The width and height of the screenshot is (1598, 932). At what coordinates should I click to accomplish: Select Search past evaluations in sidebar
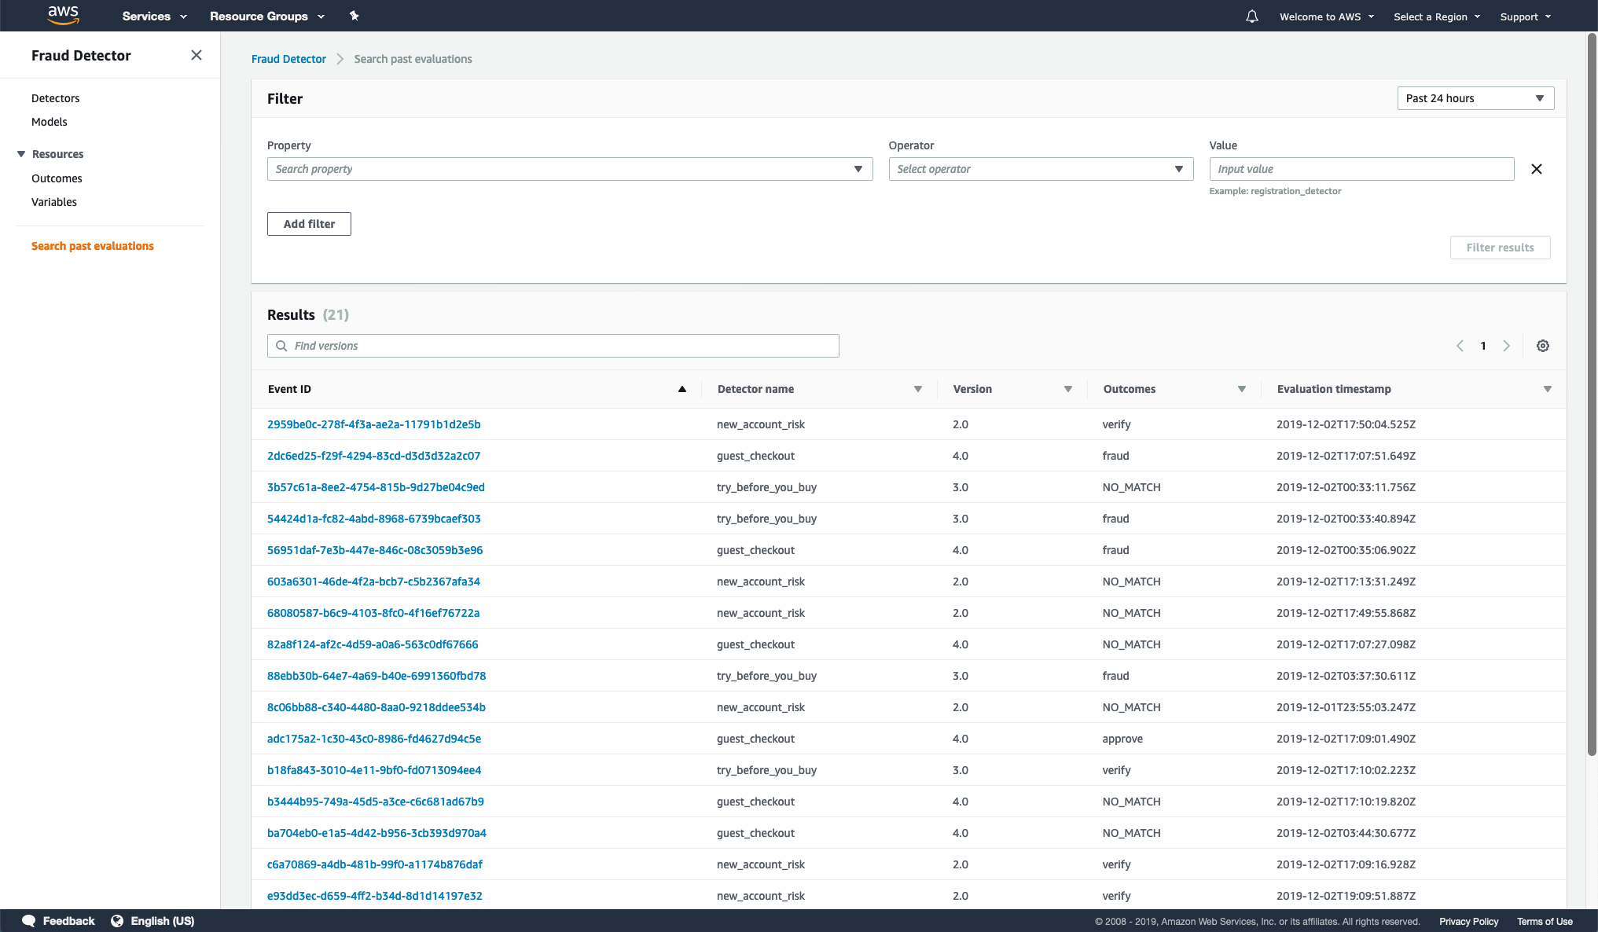click(x=93, y=246)
